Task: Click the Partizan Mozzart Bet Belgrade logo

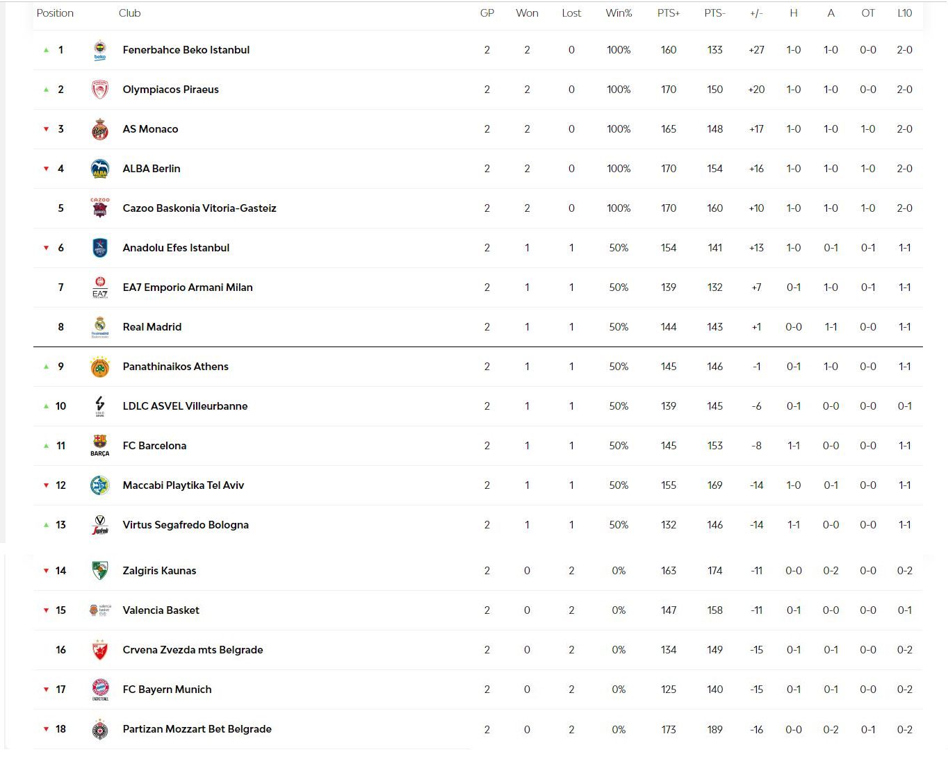Action: (x=100, y=729)
